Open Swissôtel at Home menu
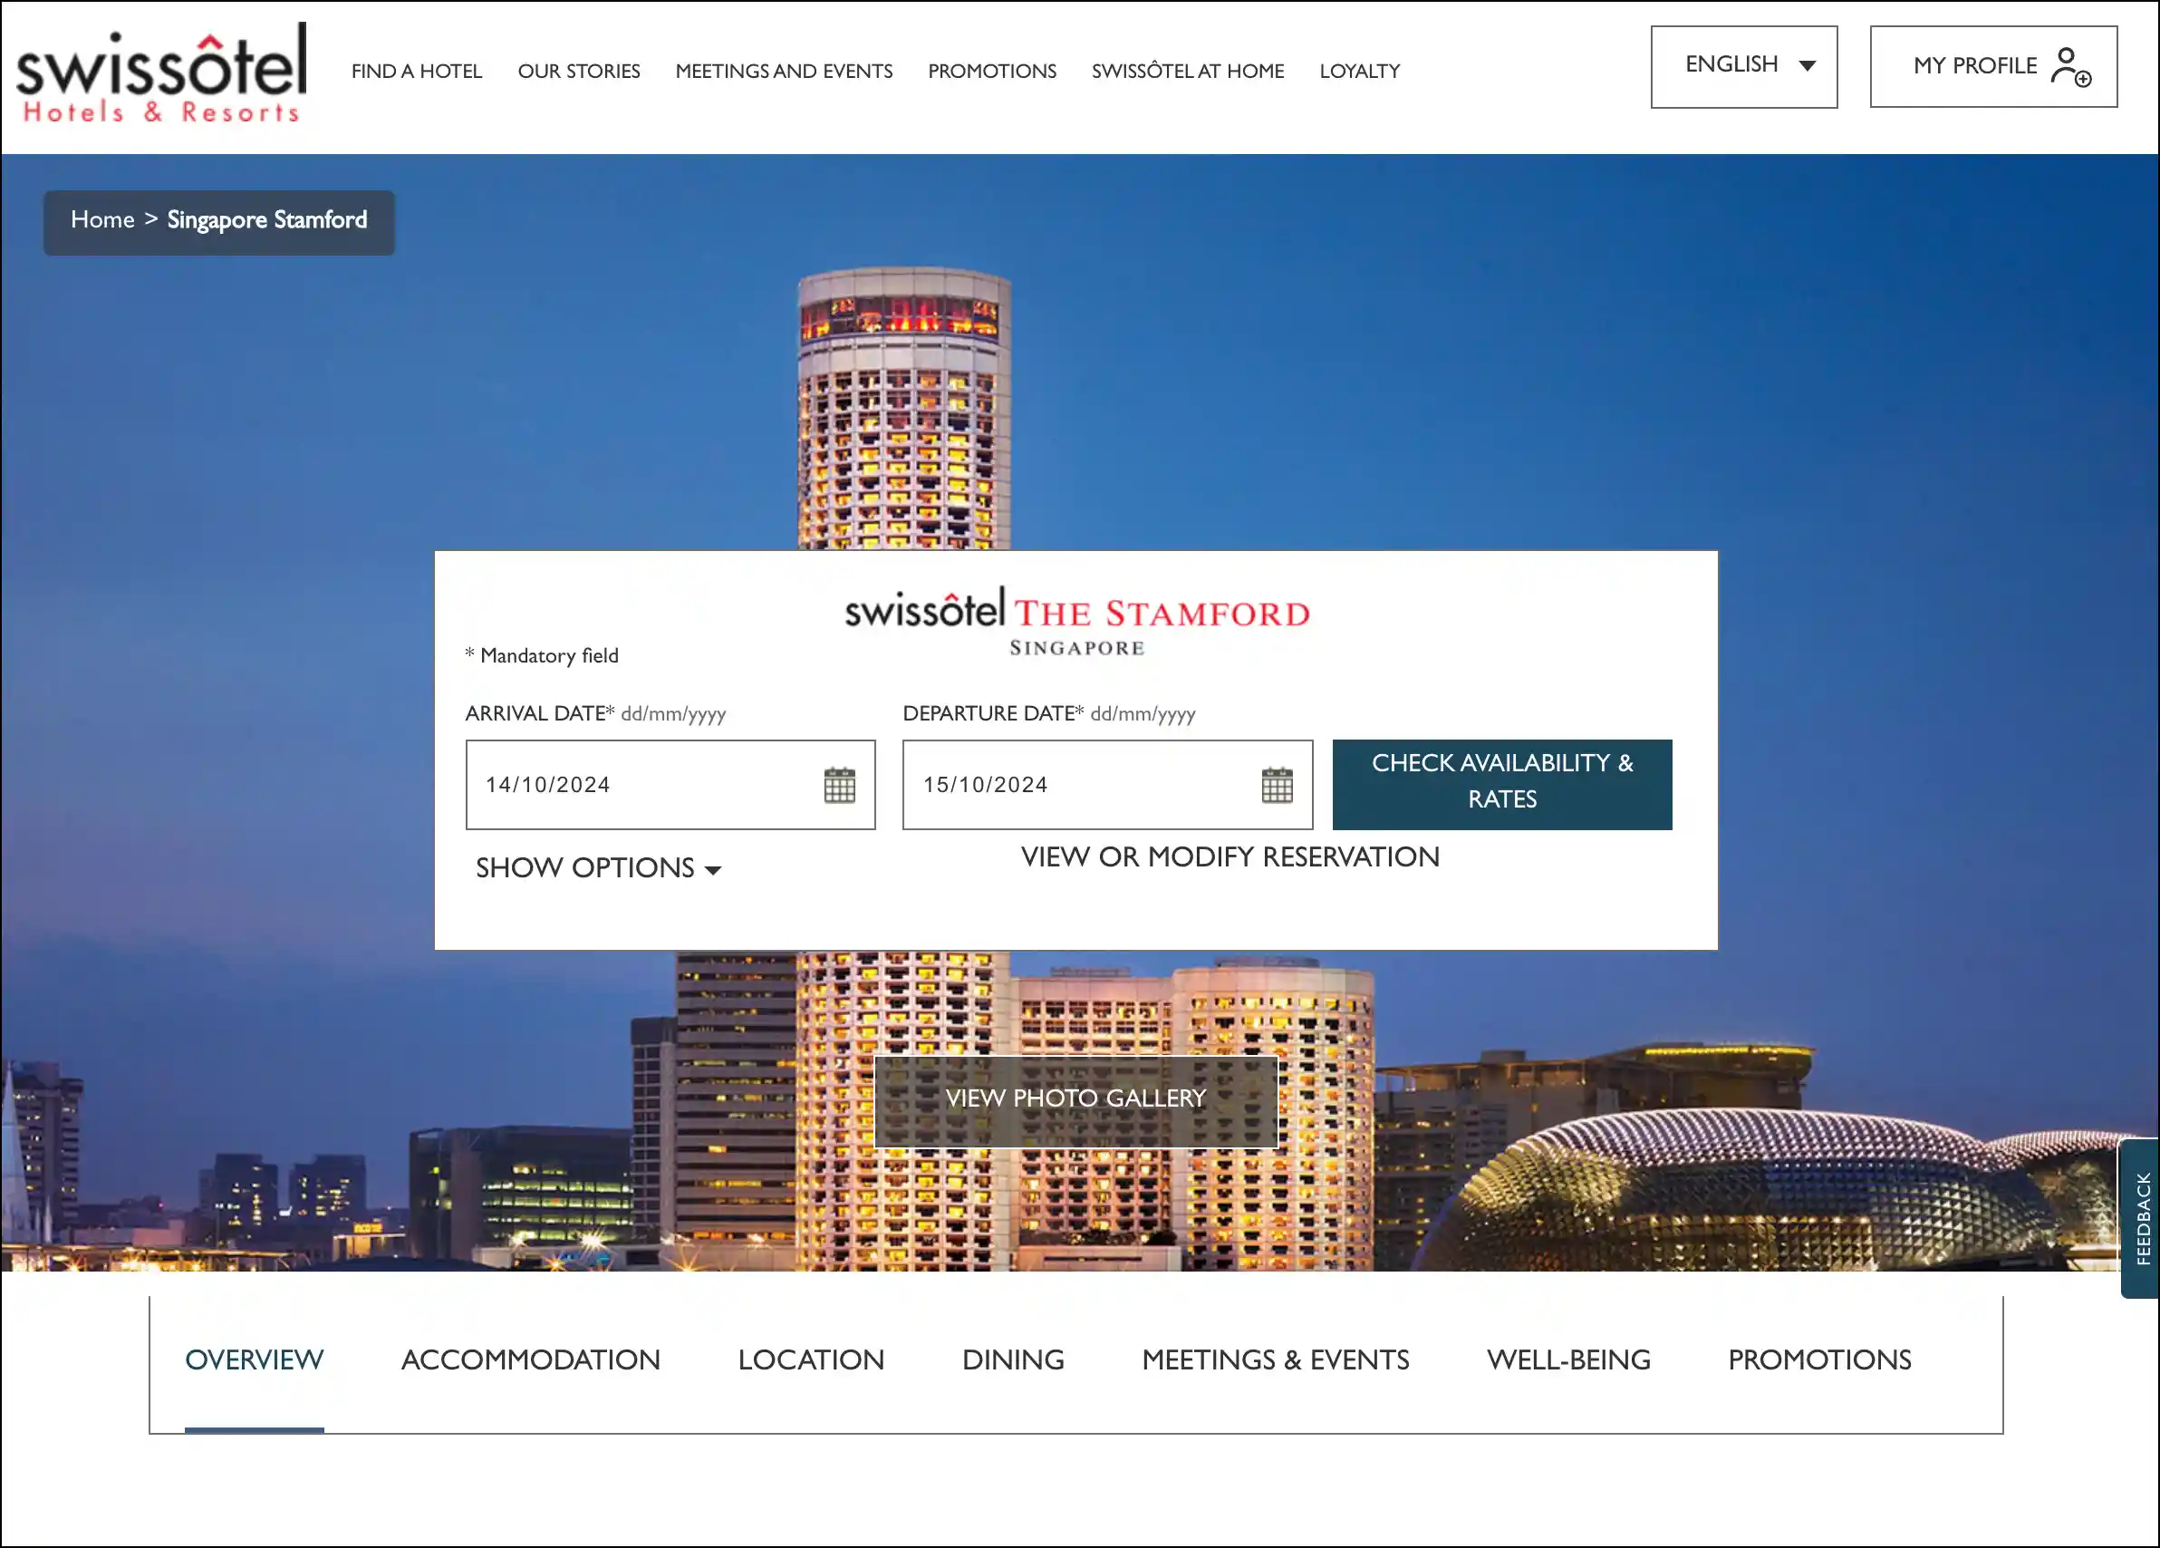Image resolution: width=2160 pixels, height=1548 pixels. click(1188, 72)
